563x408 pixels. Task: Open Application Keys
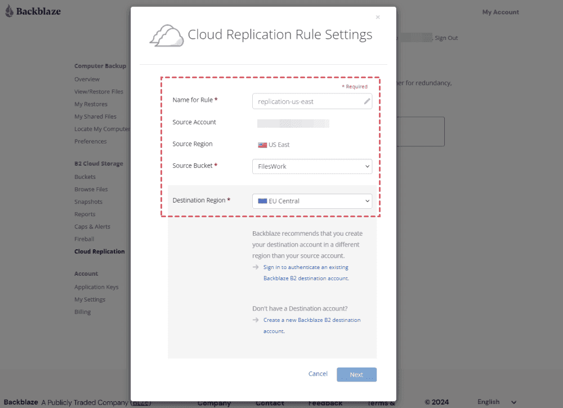(x=96, y=287)
